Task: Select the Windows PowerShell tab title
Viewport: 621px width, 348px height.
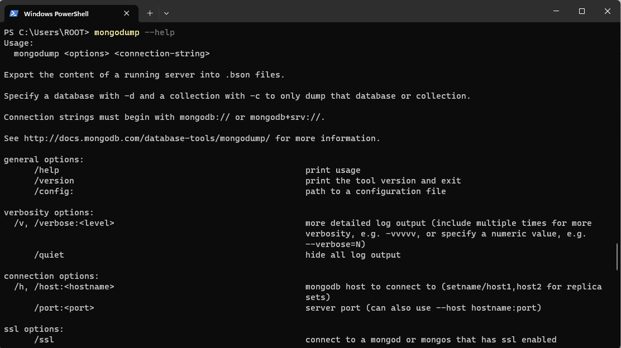Action: click(x=56, y=13)
